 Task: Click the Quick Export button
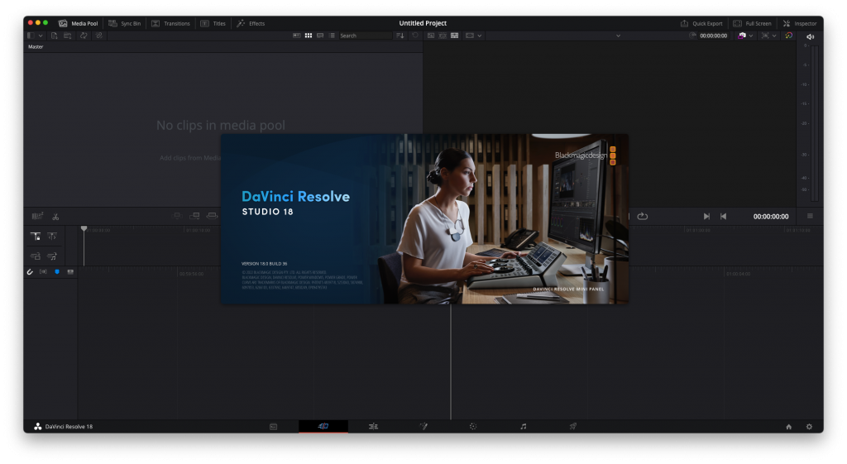point(701,23)
